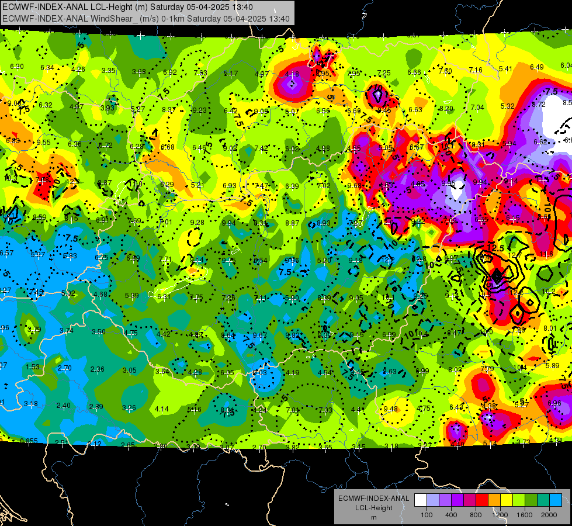Click the grid value 5.21
572x526 pixels.
pyautogui.click(x=197, y=185)
